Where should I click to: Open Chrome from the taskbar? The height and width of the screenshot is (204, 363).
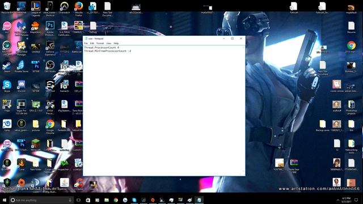pyautogui.click(x=116, y=200)
